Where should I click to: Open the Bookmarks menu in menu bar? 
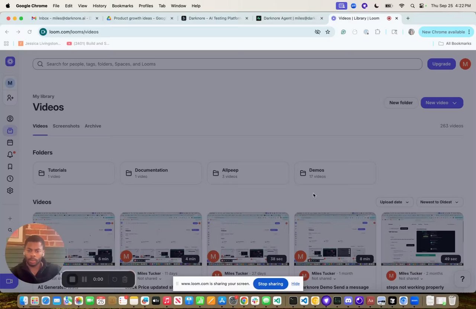click(122, 6)
